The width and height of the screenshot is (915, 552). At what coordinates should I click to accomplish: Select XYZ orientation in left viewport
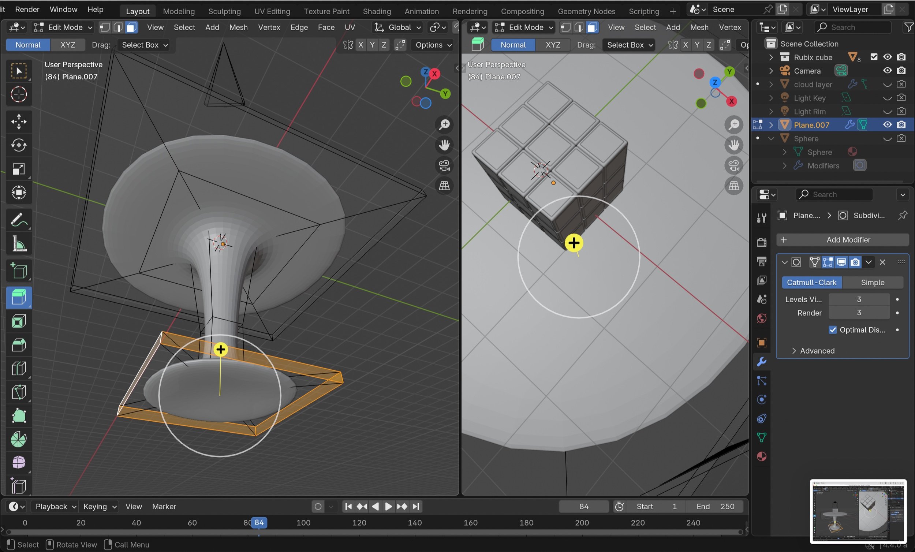68,45
